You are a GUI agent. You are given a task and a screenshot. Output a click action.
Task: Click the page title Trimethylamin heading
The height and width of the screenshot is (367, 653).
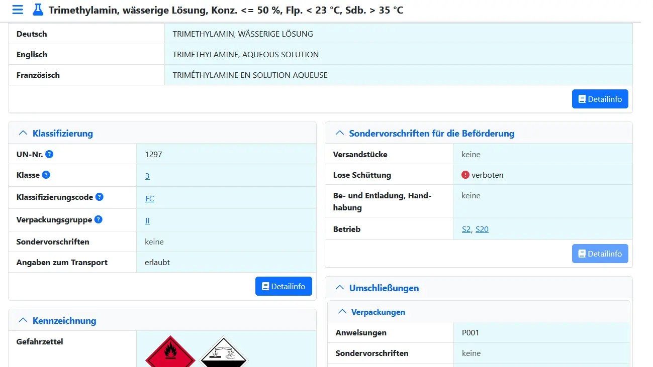226,10
